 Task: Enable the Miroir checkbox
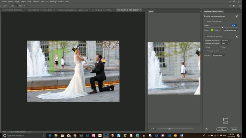pos(221,47)
